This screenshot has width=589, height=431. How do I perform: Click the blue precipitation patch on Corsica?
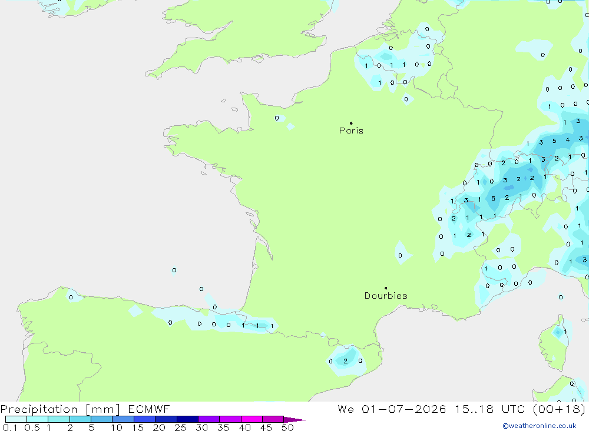coord(558,332)
